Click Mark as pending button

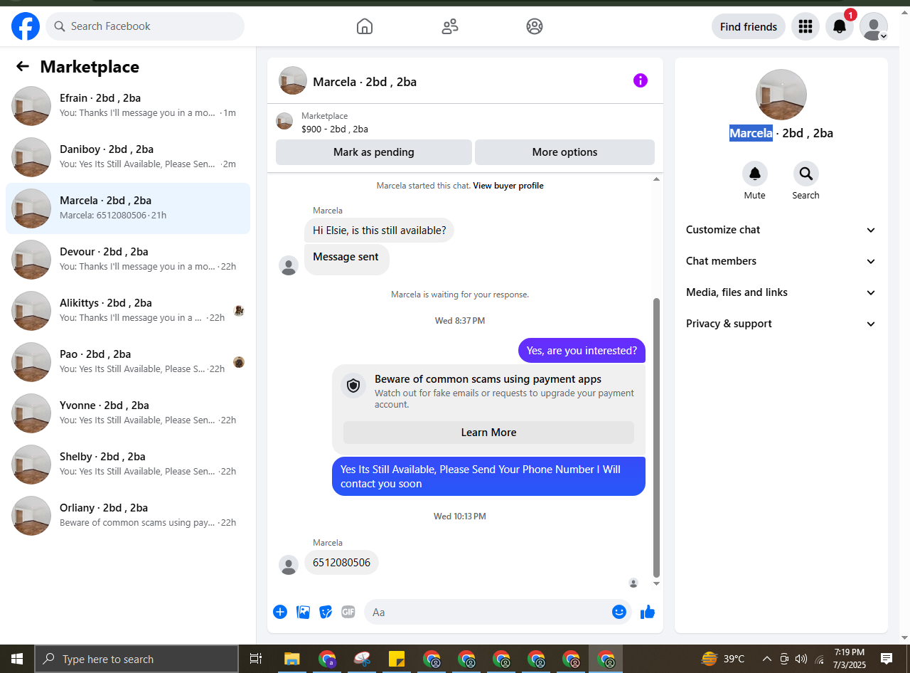[374, 152]
